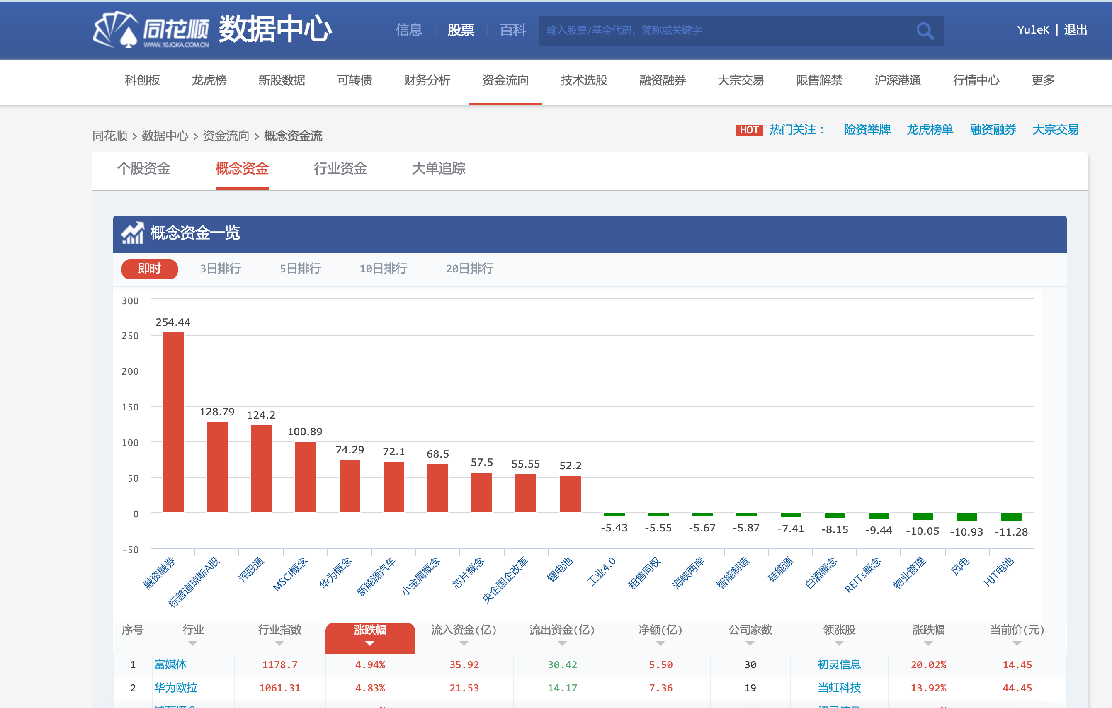
Task: Select the 即时 ranking toggle
Action: point(150,269)
